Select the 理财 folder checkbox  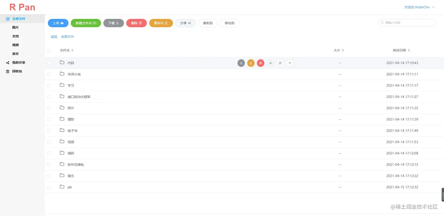[x=49, y=119]
